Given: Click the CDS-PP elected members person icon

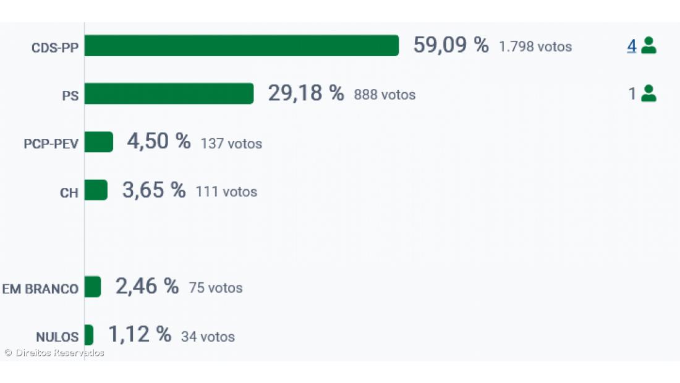Looking at the screenshot, I should click(x=648, y=46).
